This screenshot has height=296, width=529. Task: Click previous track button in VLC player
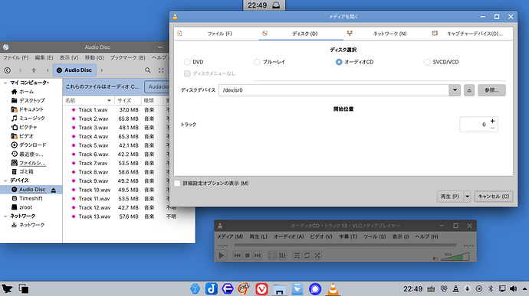coord(237,255)
